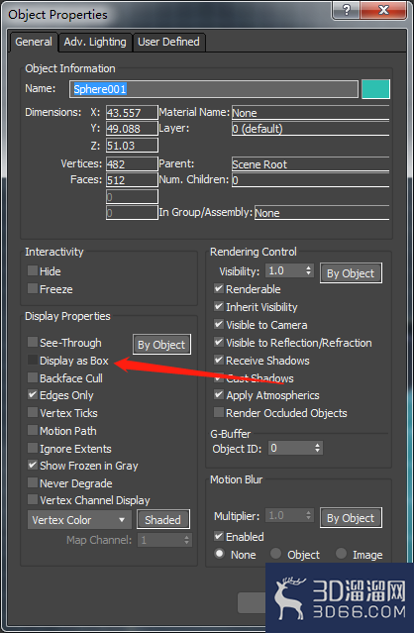Click the Faces count 512

(x=132, y=179)
